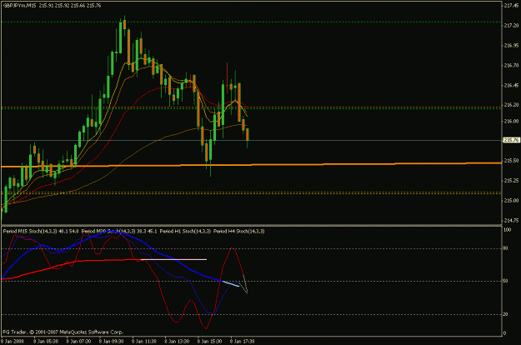Click the 8 Jan 2008 time label
This screenshot has height=345, width=521.
[x=13, y=341]
